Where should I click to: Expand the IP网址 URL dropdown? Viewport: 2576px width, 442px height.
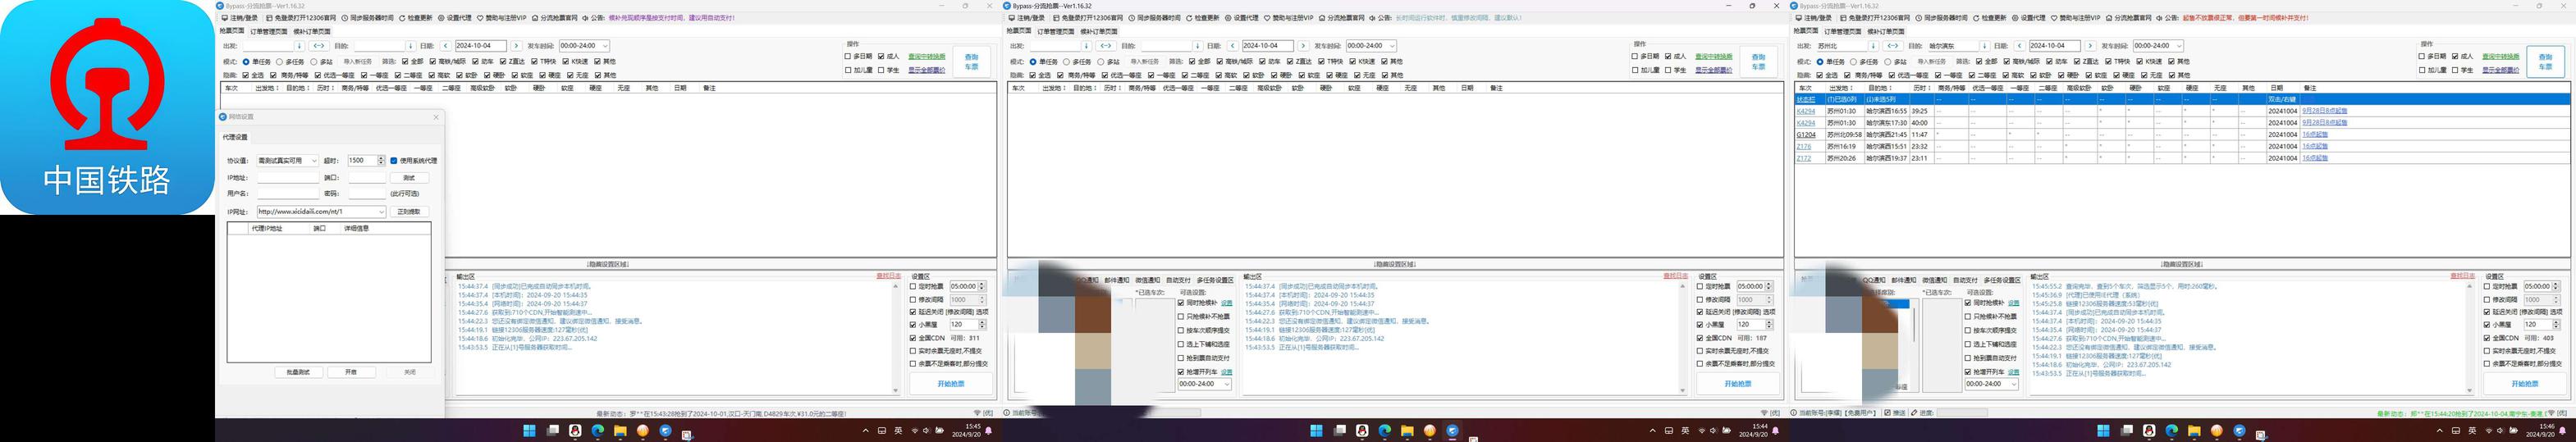pyautogui.click(x=380, y=212)
